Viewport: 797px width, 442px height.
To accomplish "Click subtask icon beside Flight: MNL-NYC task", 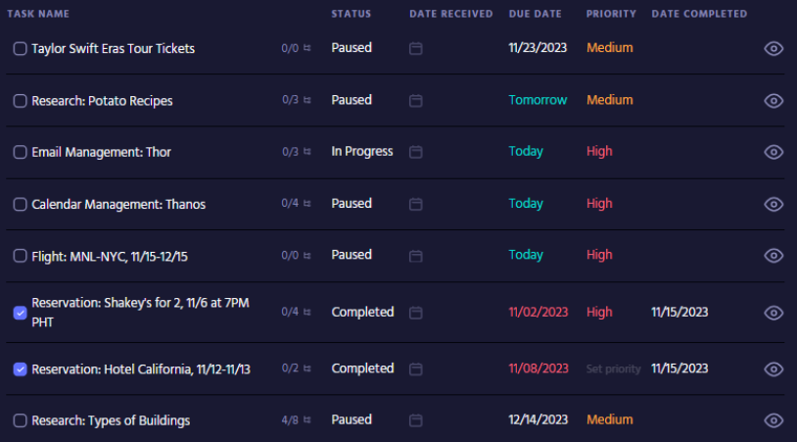I will [x=307, y=255].
